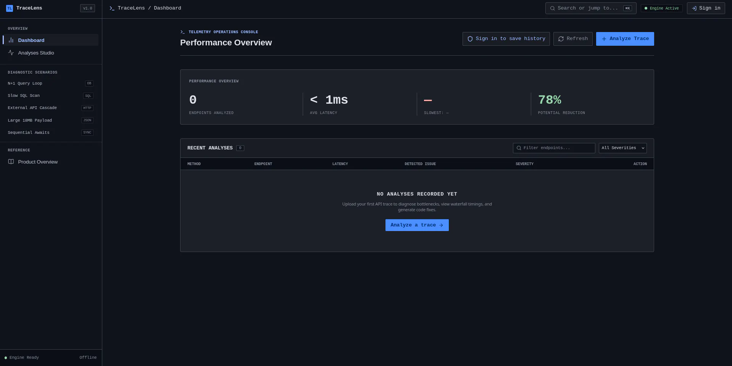Click the Latency column header
This screenshot has width=732, height=366.
point(340,164)
